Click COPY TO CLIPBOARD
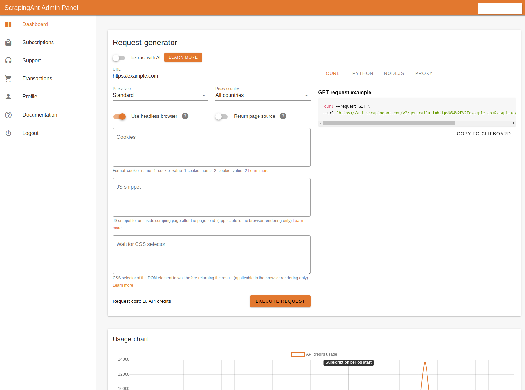Viewport: 525px width, 390px height. tap(484, 134)
